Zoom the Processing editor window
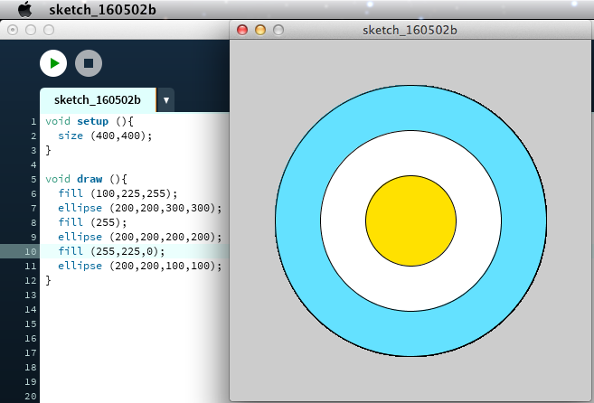Image resolution: width=594 pixels, height=403 pixels. coord(49,30)
